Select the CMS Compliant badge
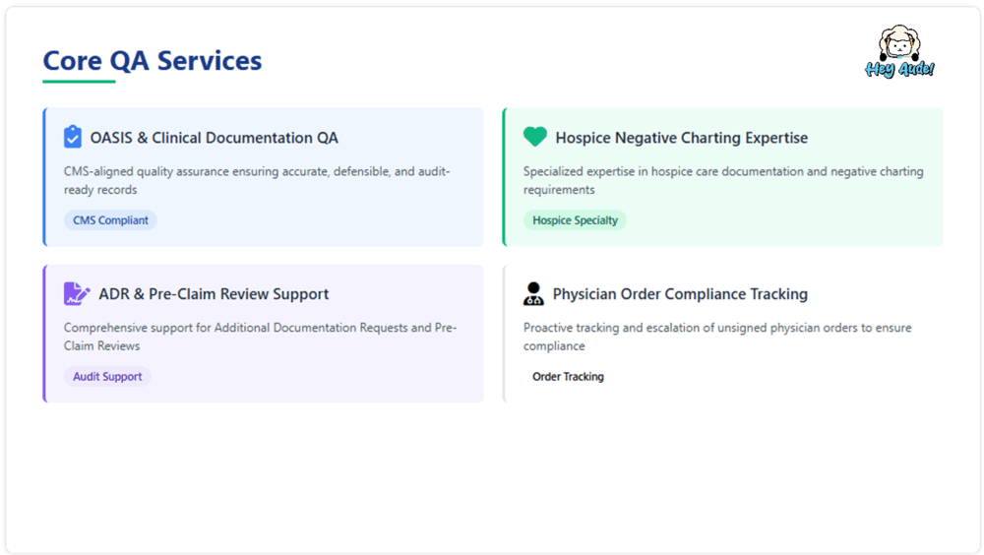 [110, 220]
